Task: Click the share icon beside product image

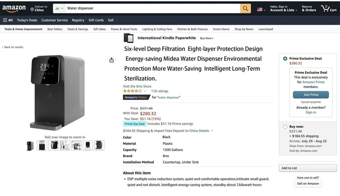Action: pos(111,60)
